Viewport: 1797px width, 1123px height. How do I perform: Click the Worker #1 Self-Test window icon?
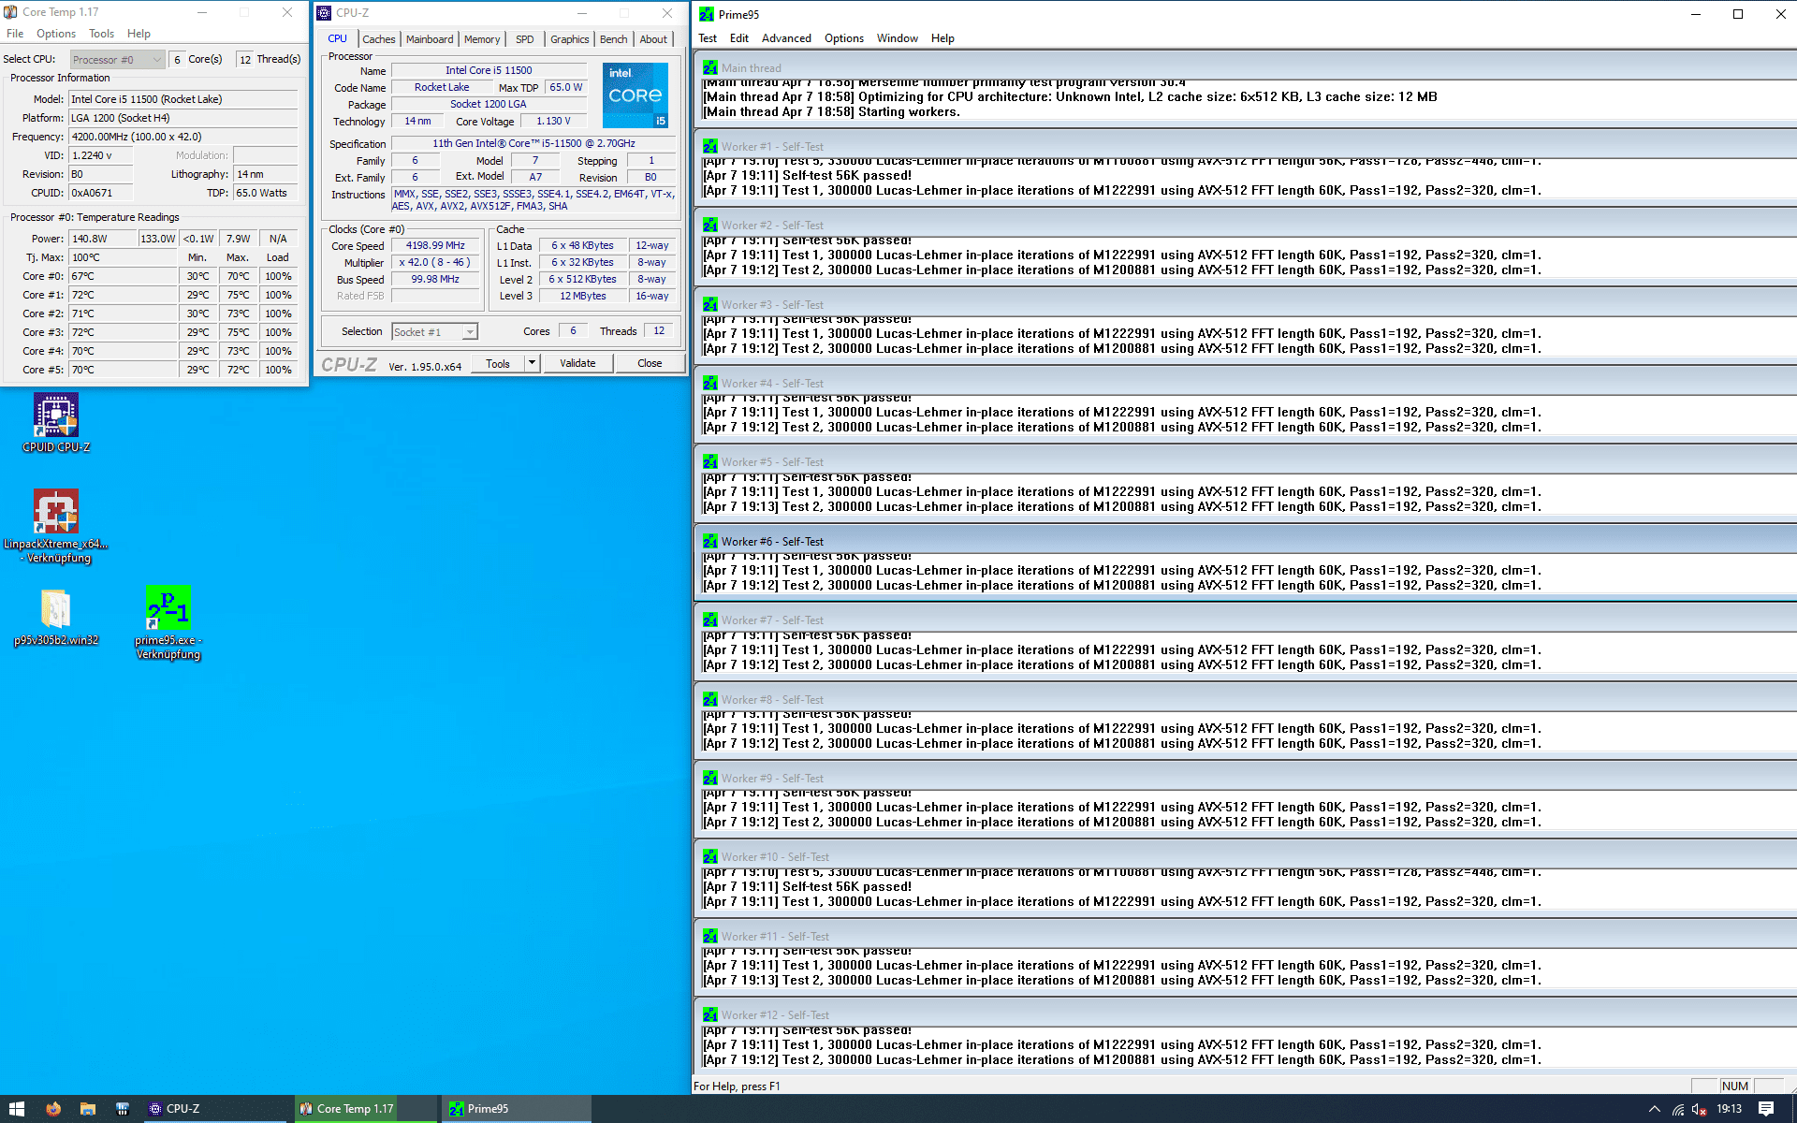(710, 146)
